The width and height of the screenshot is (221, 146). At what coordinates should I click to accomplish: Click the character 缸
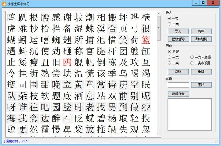[x=146, y=51]
